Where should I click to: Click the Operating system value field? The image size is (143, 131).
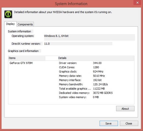[x=90, y=37]
